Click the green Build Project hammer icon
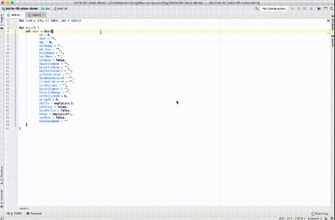 pos(257,8)
